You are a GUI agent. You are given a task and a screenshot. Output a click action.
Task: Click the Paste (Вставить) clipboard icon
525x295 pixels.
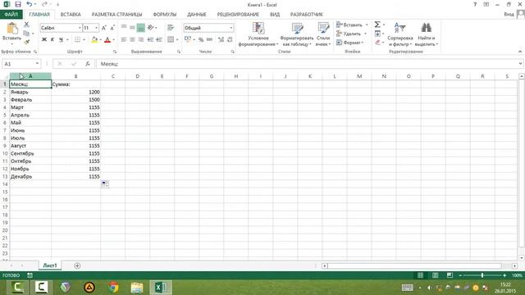coord(11,29)
